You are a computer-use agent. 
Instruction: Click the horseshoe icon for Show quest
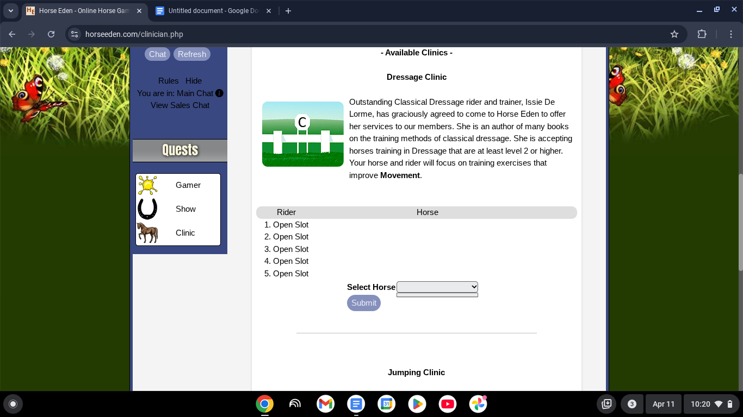pos(147,209)
